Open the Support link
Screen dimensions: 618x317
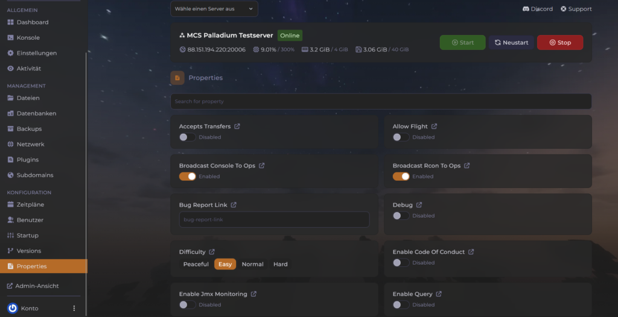[x=576, y=8]
